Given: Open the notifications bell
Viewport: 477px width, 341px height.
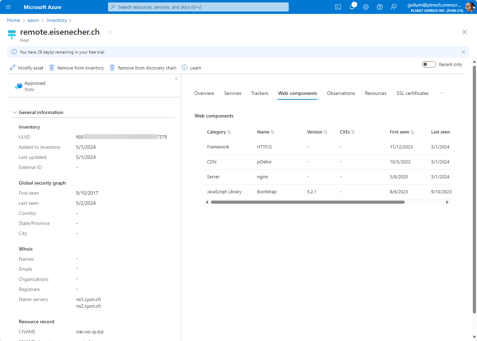Looking at the screenshot, I should pos(352,7).
